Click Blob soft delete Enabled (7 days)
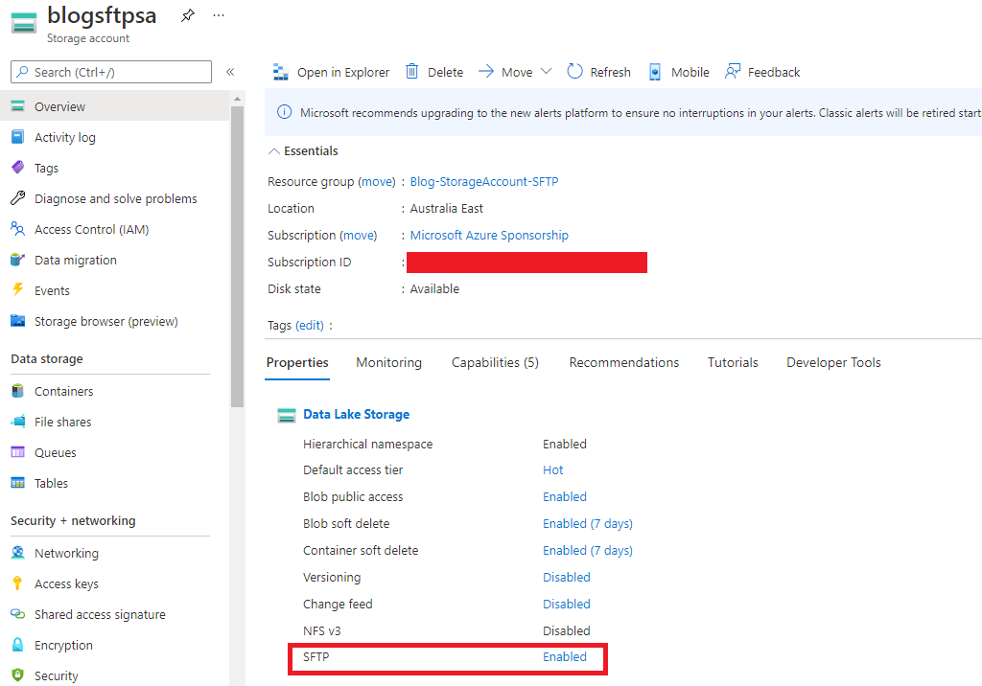This screenshot has width=982, height=686. point(588,524)
